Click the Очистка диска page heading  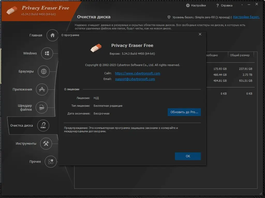(94, 17)
